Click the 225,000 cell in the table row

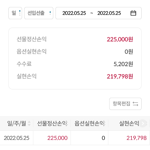pos(57,138)
